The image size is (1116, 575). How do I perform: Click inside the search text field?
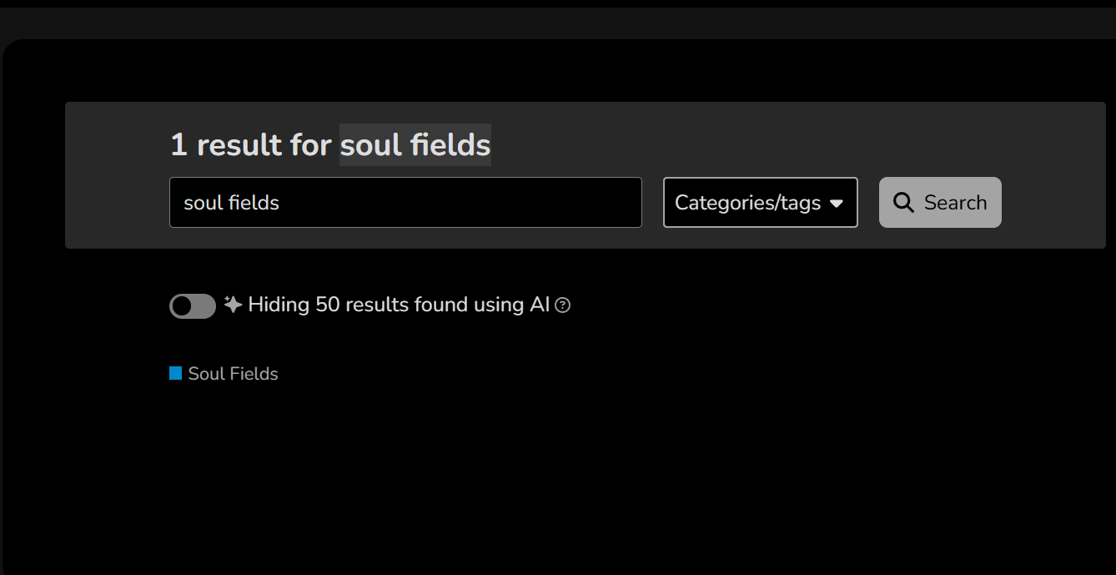tap(405, 202)
